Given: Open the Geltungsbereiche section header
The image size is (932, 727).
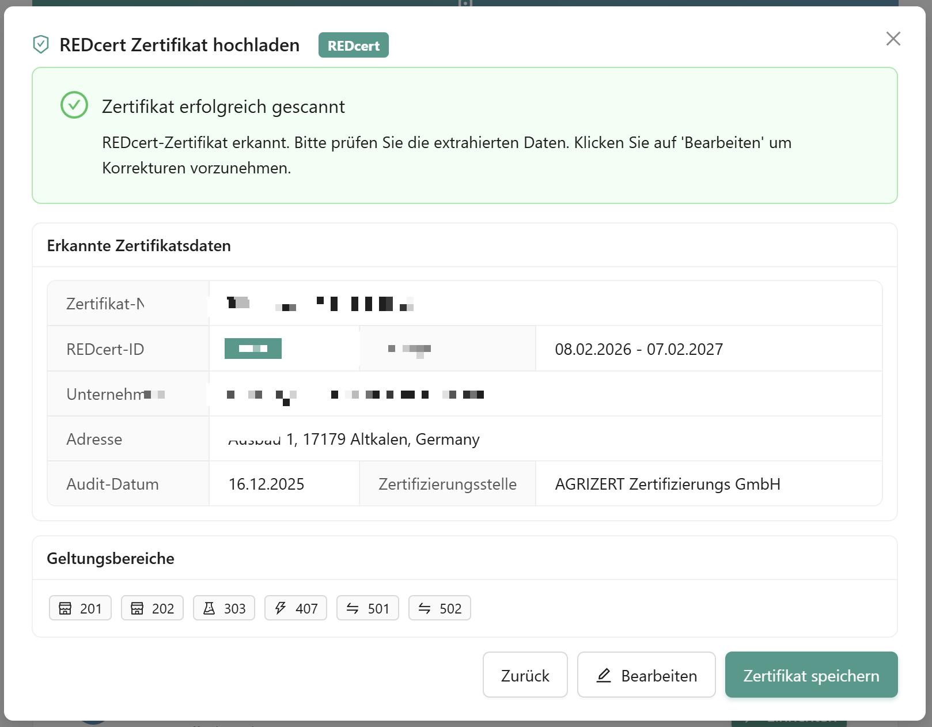Looking at the screenshot, I should pyautogui.click(x=110, y=558).
